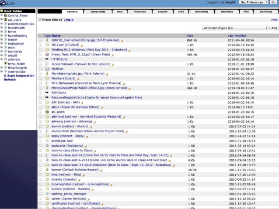Open the spinners tree item
The image size is (279, 209).
[14, 59]
